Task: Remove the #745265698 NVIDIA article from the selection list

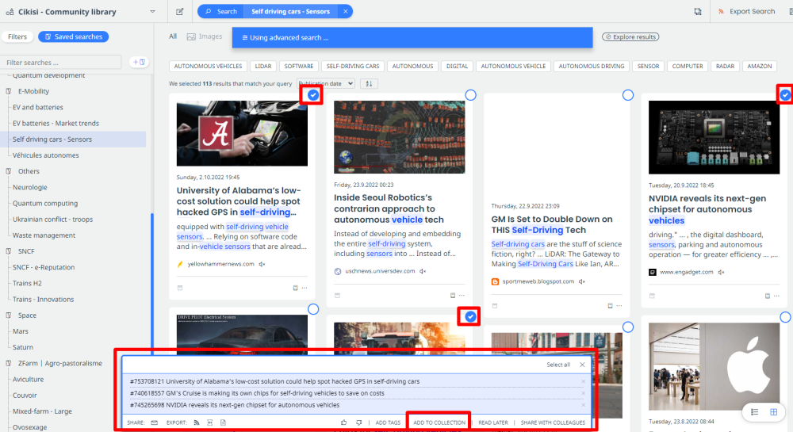Action: [x=583, y=405]
